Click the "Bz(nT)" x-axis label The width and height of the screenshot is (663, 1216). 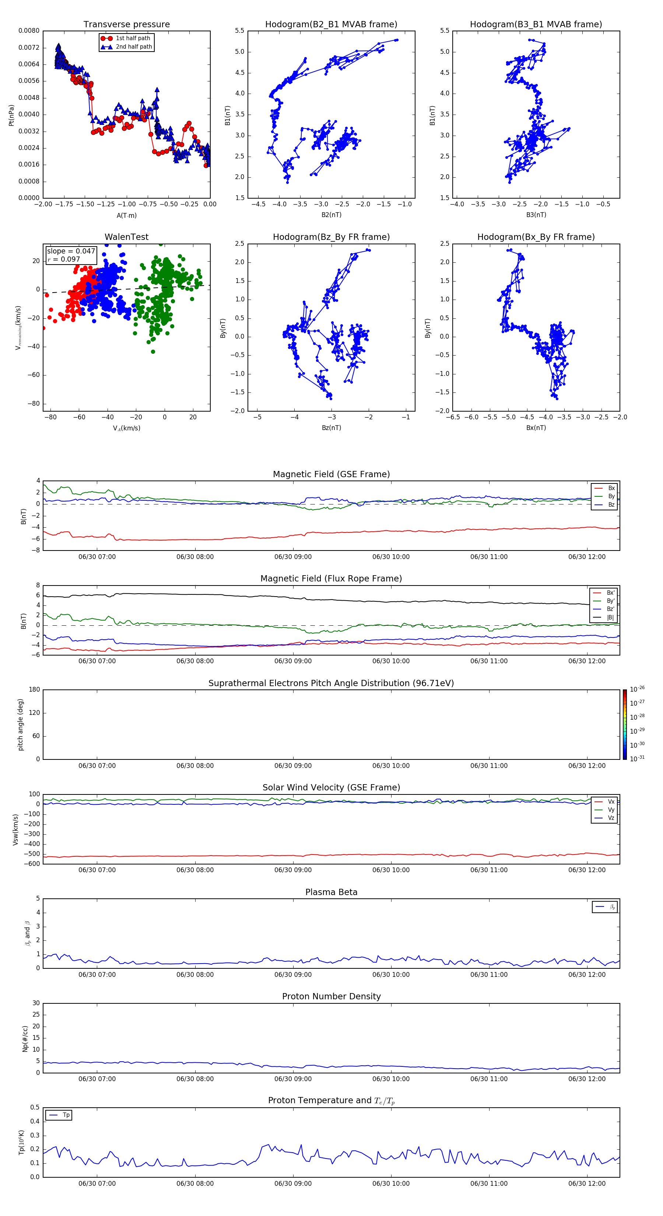coord(331,428)
